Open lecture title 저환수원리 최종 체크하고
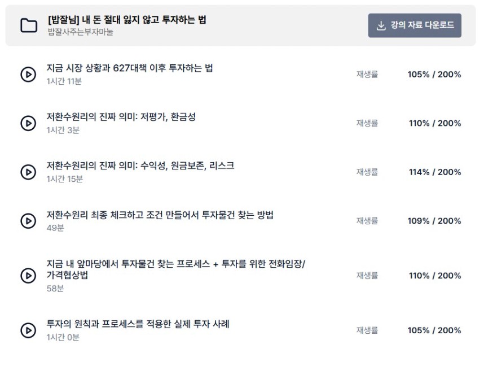484x366 pixels. [x=160, y=215]
